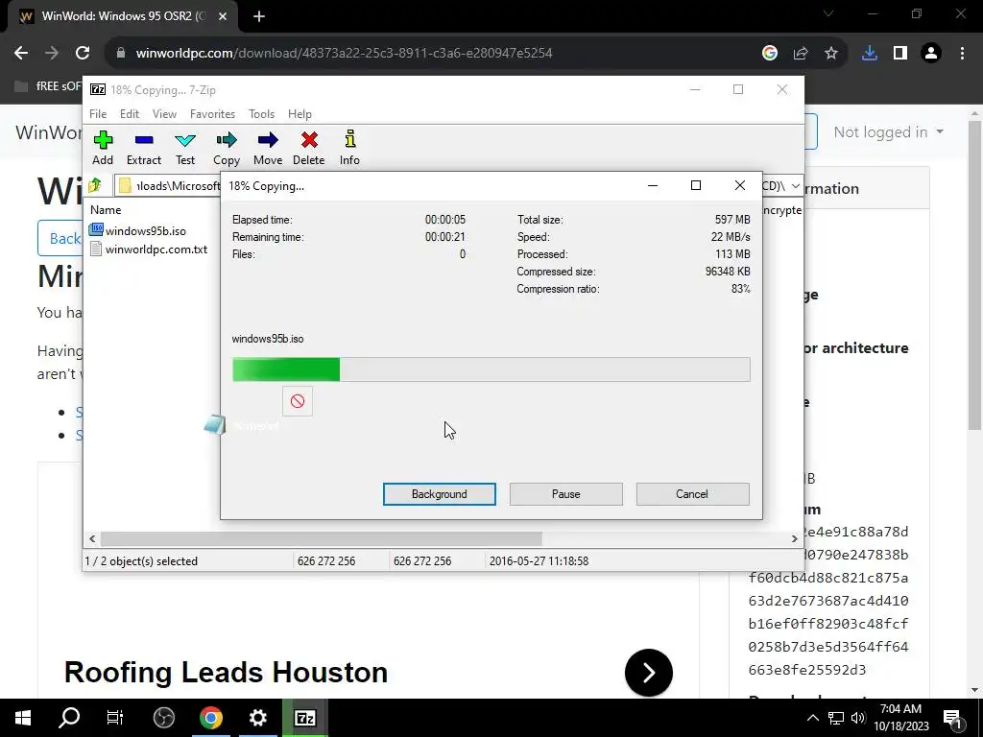Open the Windows Start menu
Screen dimensions: 983x737
[x=23, y=718]
